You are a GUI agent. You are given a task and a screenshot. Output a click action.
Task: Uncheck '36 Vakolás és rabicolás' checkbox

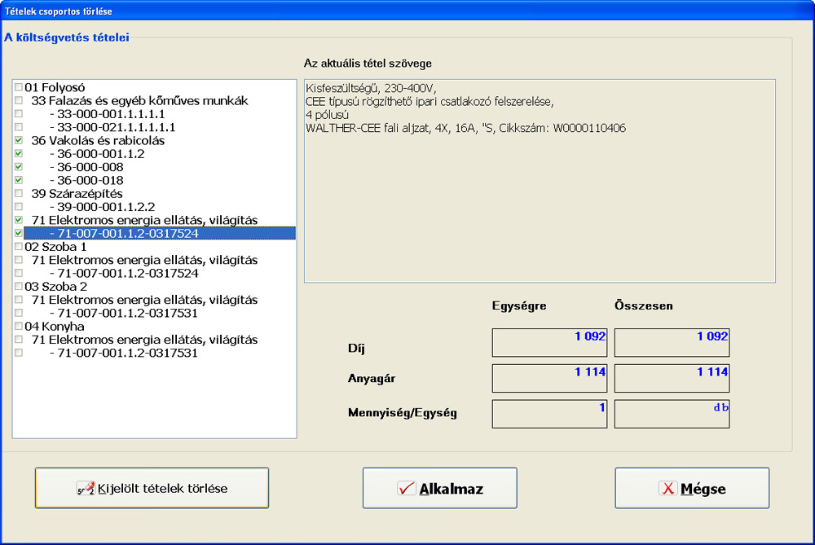tap(19, 140)
